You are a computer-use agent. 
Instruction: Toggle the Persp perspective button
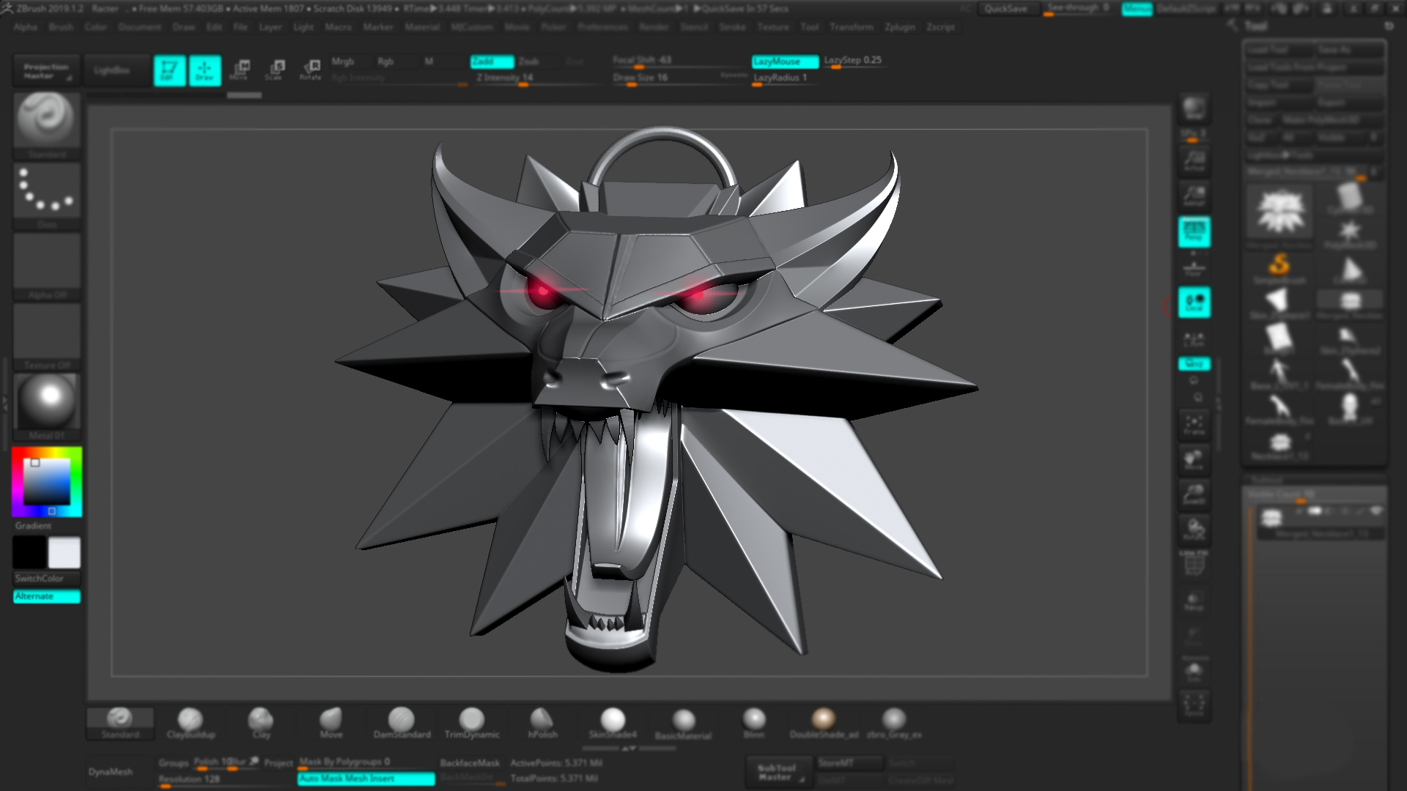(1194, 231)
